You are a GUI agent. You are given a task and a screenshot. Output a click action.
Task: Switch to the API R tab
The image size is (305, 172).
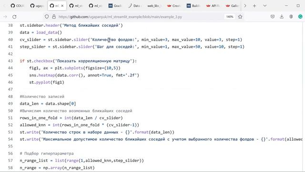(x=213, y=6)
